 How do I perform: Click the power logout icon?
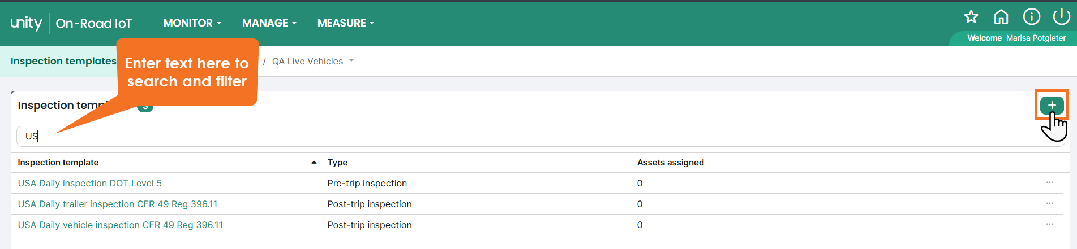(1061, 17)
